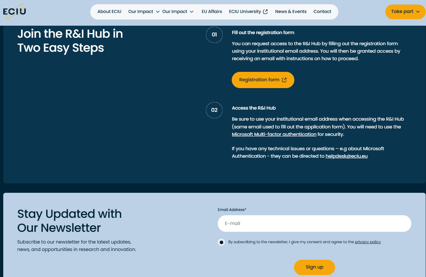Click the external-link icon beside ECIU University
The height and width of the screenshot is (277, 426).
coord(265,12)
